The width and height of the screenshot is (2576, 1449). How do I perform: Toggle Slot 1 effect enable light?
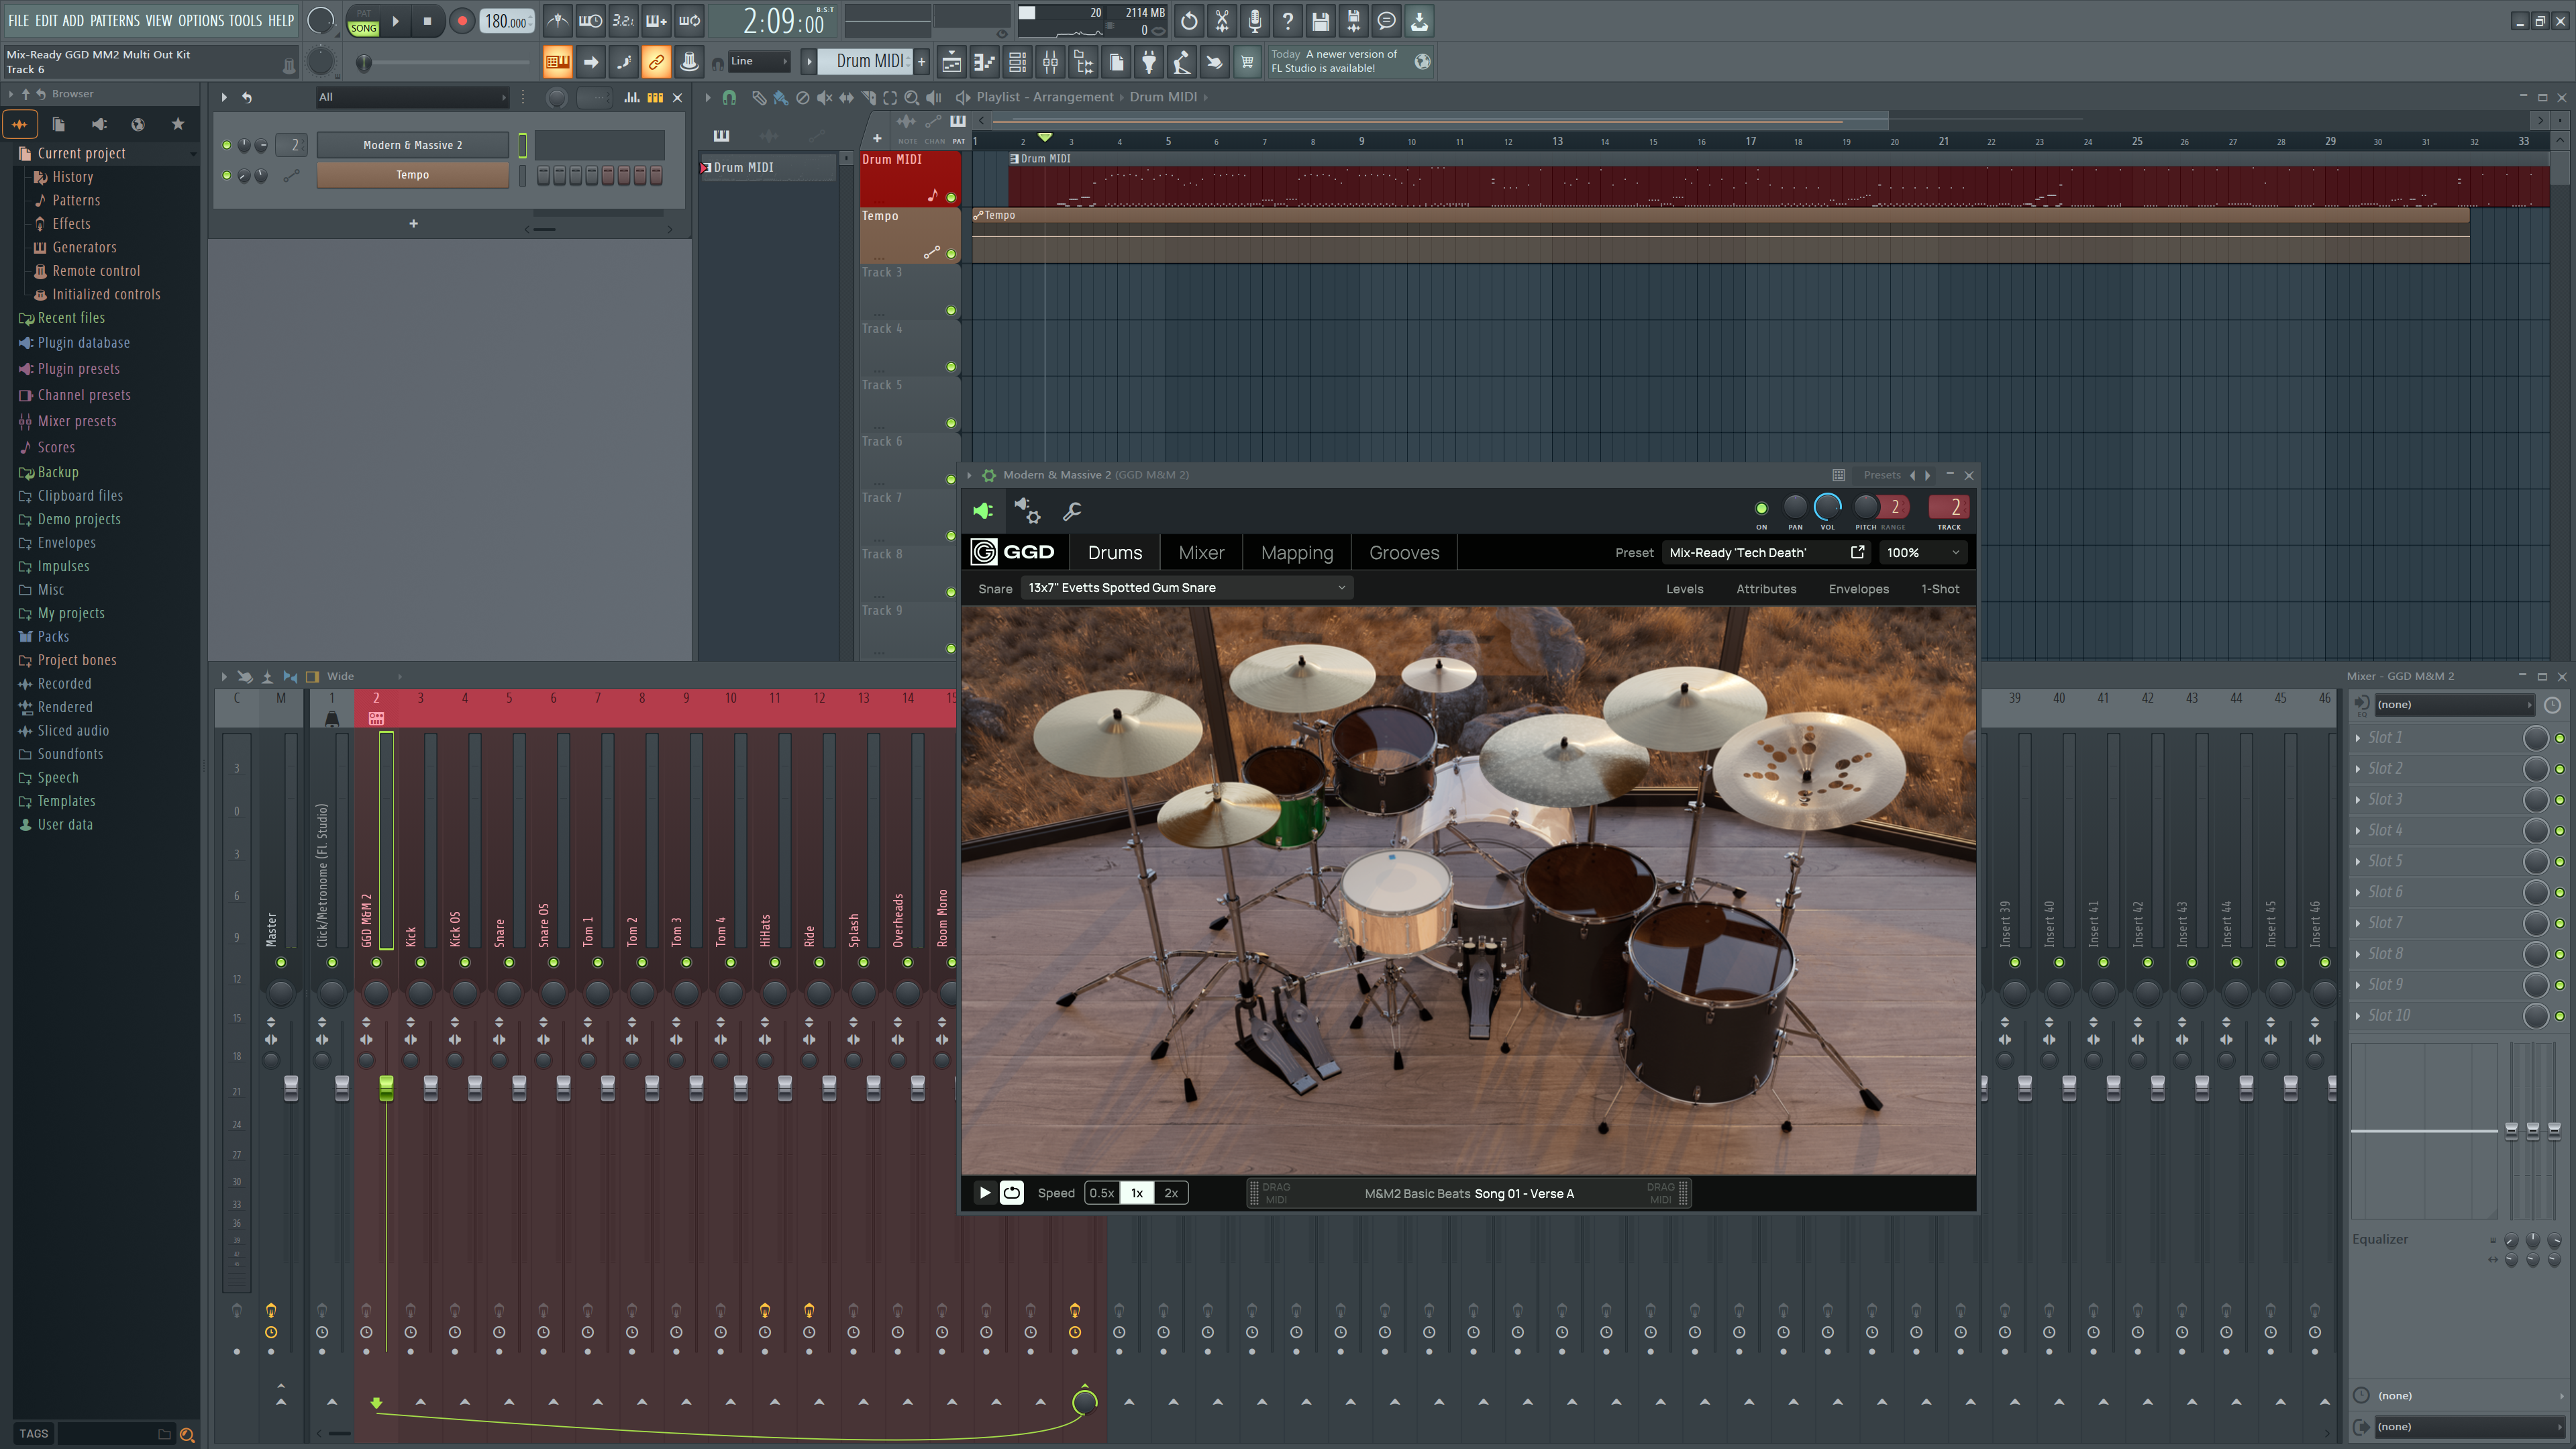click(x=2560, y=738)
